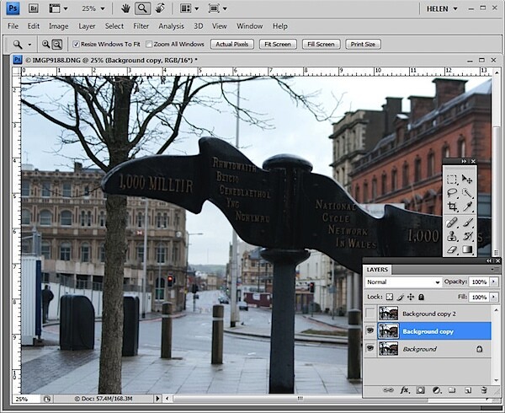The height and width of the screenshot is (413, 505).
Task: Expand the Opacity slider arrow
Action: pyautogui.click(x=493, y=282)
